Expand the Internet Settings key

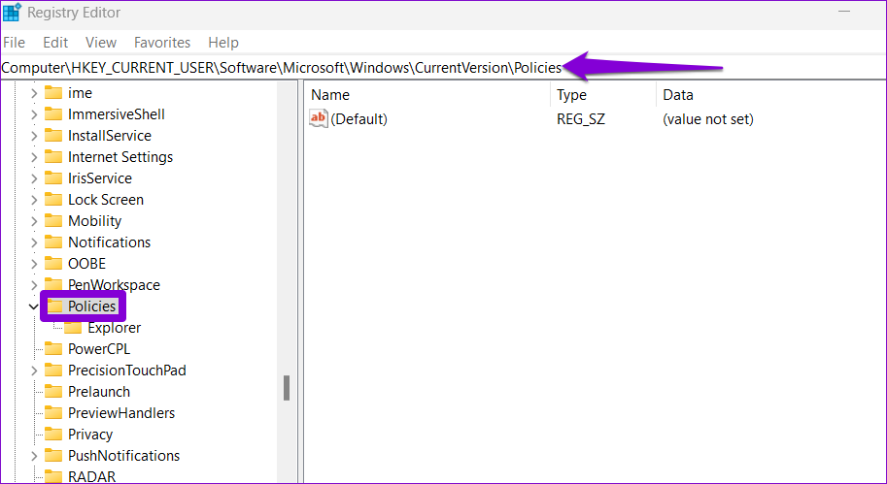pyautogui.click(x=34, y=157)
